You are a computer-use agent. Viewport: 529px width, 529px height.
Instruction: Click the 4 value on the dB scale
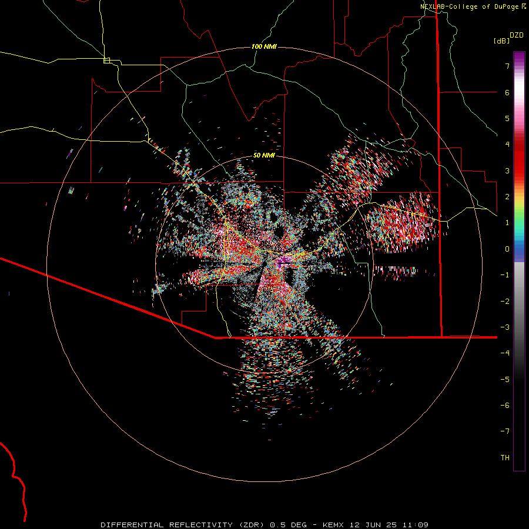click(x=507, y=145)
